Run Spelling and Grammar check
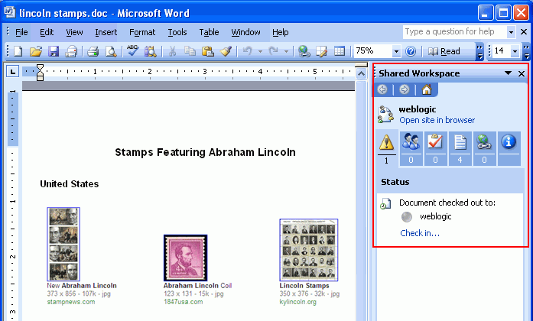533x321 pixels. [132, 51]
